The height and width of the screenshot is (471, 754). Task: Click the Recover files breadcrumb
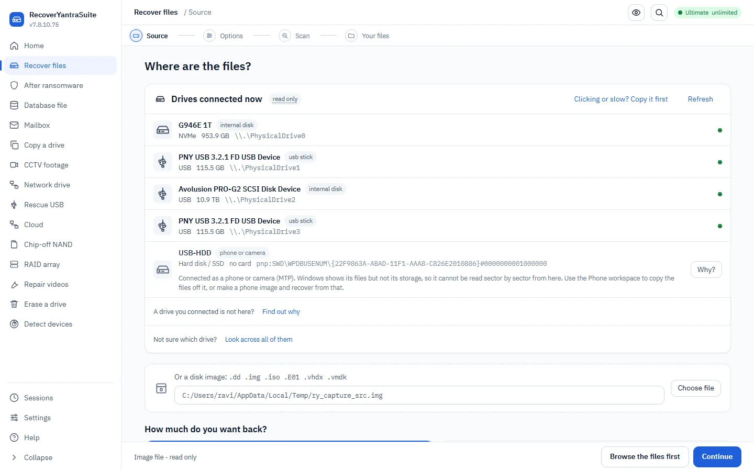coord(156,12)
